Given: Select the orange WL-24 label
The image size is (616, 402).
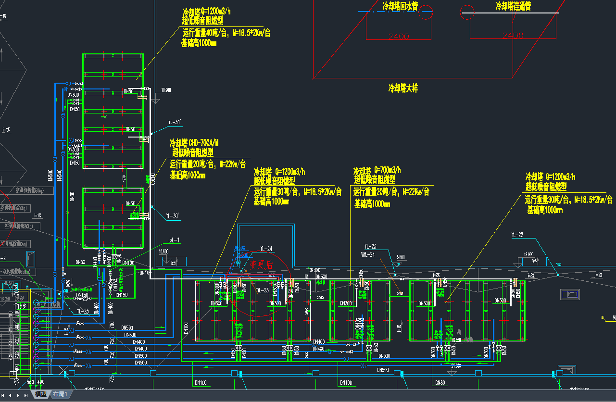Looking at the screenshot, I should [x=367, y=254].
